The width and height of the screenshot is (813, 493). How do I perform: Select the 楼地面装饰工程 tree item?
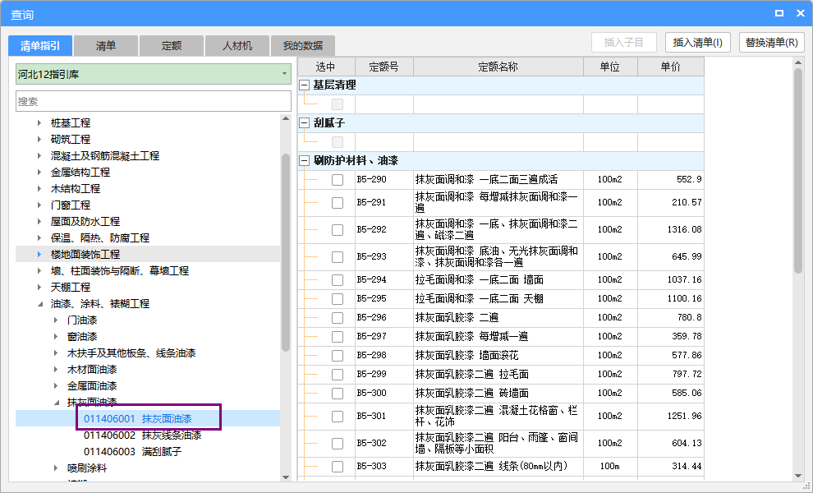pyautogui.click(x=85, y=254)
